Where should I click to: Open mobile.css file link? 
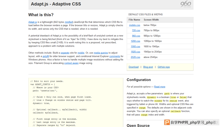[135, 25]
